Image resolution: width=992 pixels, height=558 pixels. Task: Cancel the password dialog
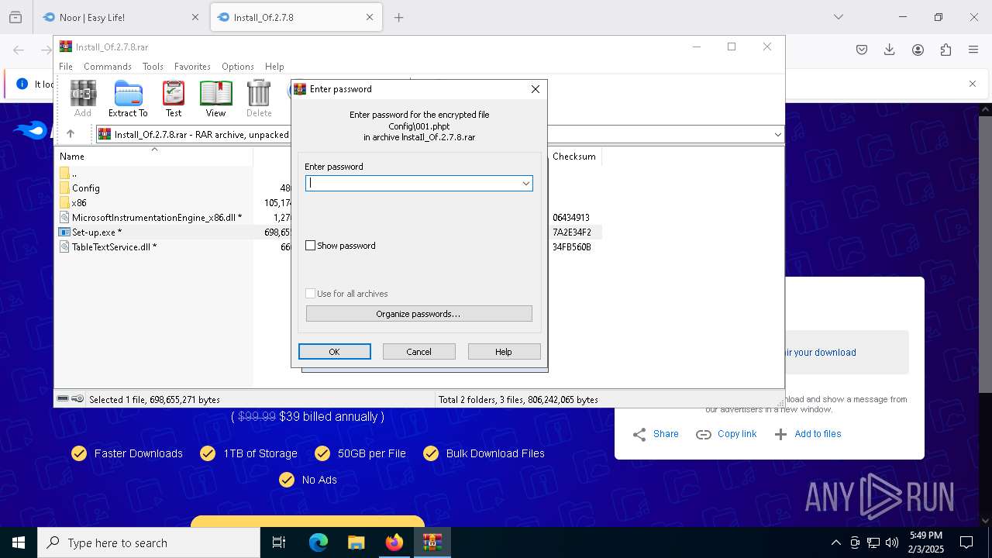click(x=419, y=352)
